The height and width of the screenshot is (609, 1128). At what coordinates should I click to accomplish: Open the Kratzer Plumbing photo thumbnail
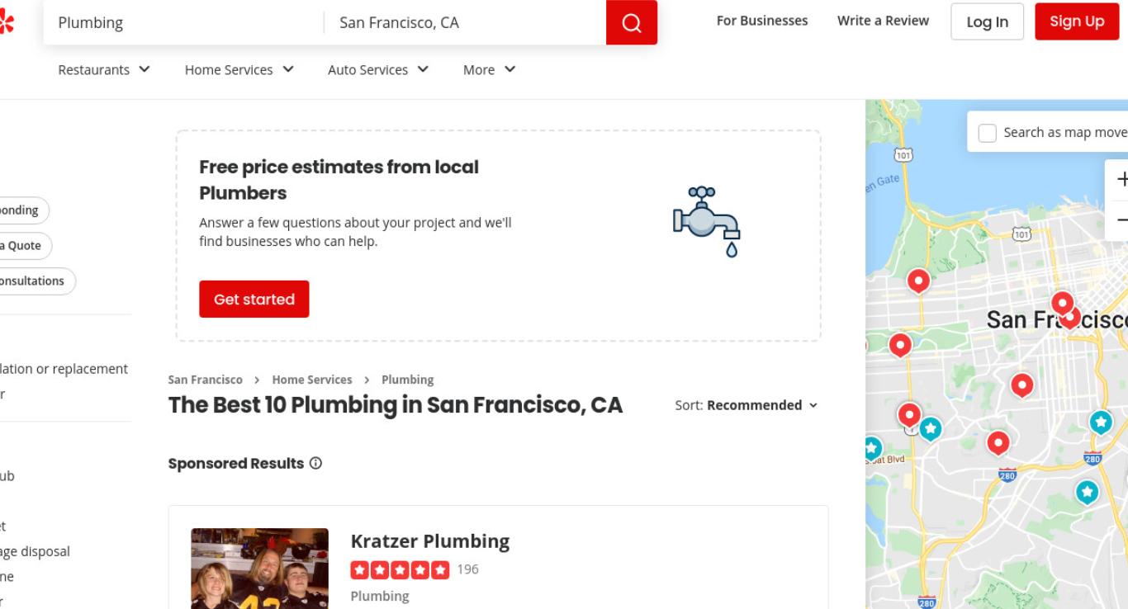[260, 569]
